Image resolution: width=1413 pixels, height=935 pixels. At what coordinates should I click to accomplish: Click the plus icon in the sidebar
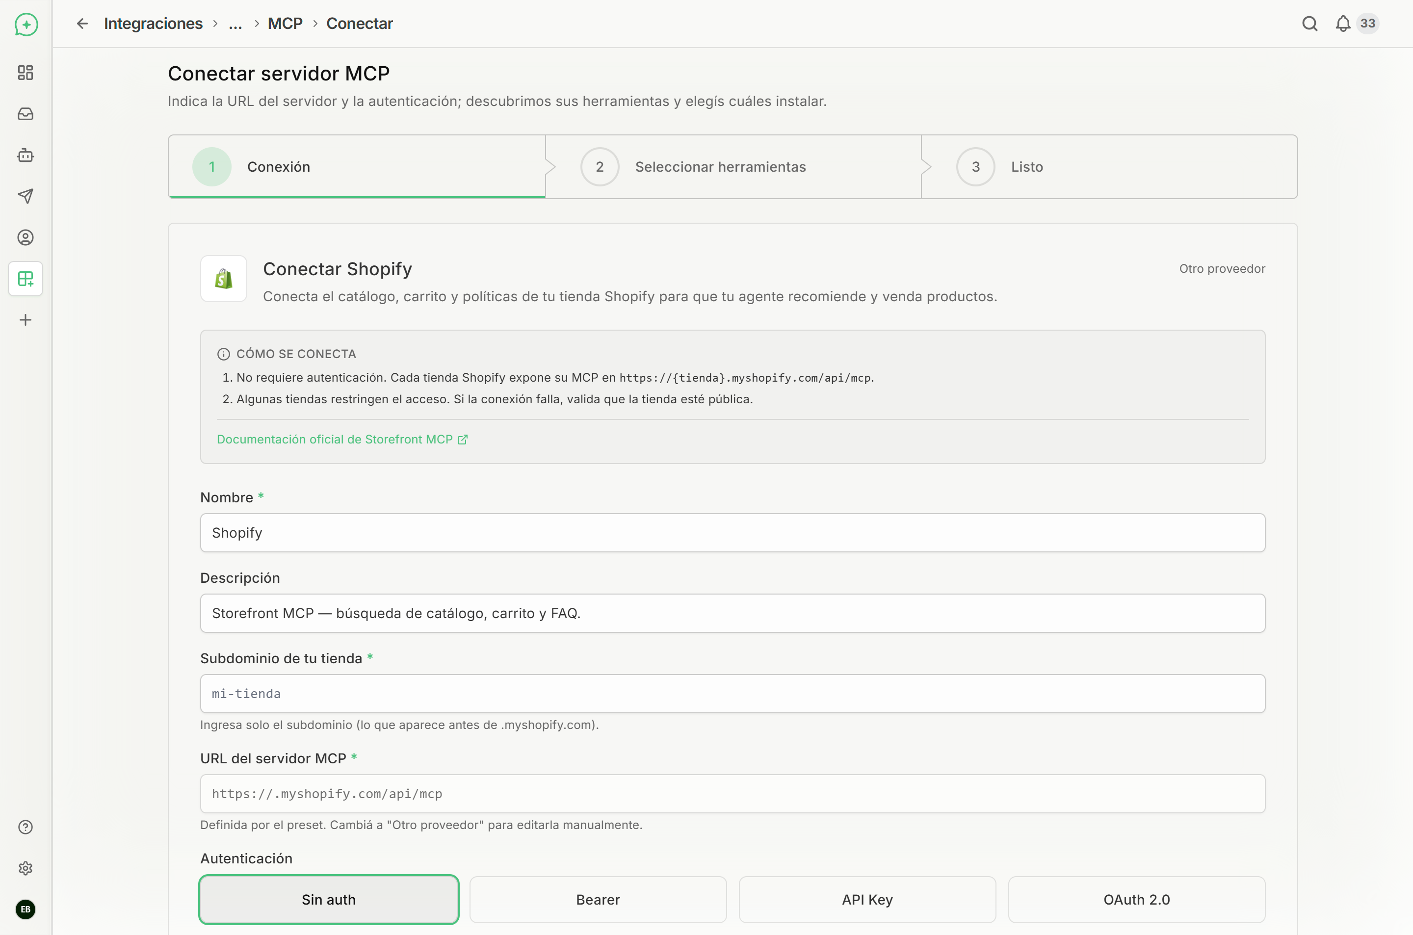coord(26,320)
